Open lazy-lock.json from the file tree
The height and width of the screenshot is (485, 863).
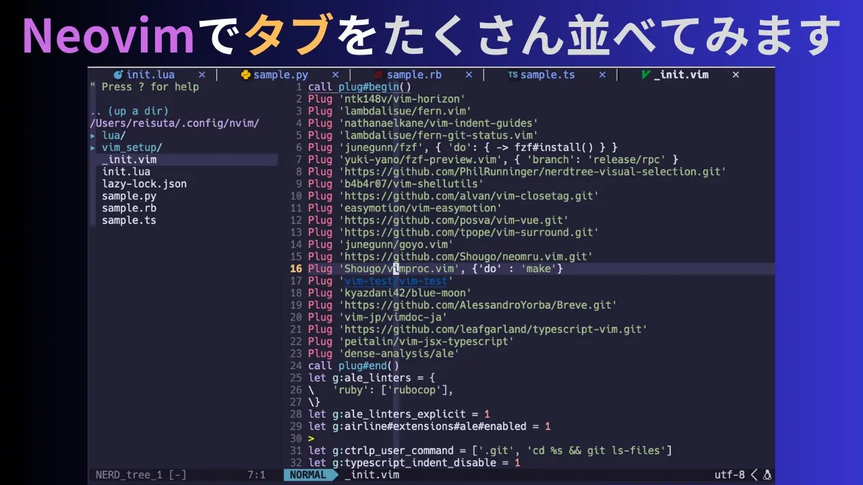click(144, 184)
